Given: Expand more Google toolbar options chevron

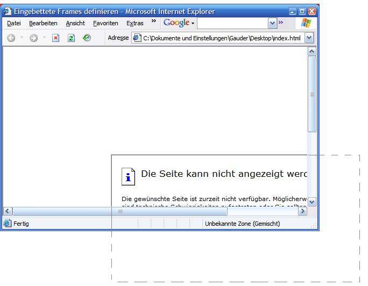Looking at the screenshot, I should [x=281, y=23].
